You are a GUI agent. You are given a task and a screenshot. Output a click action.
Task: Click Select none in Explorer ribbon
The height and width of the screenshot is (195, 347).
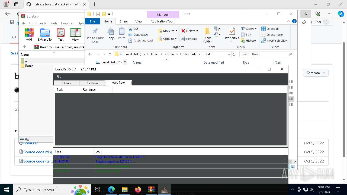pos(272,35)
